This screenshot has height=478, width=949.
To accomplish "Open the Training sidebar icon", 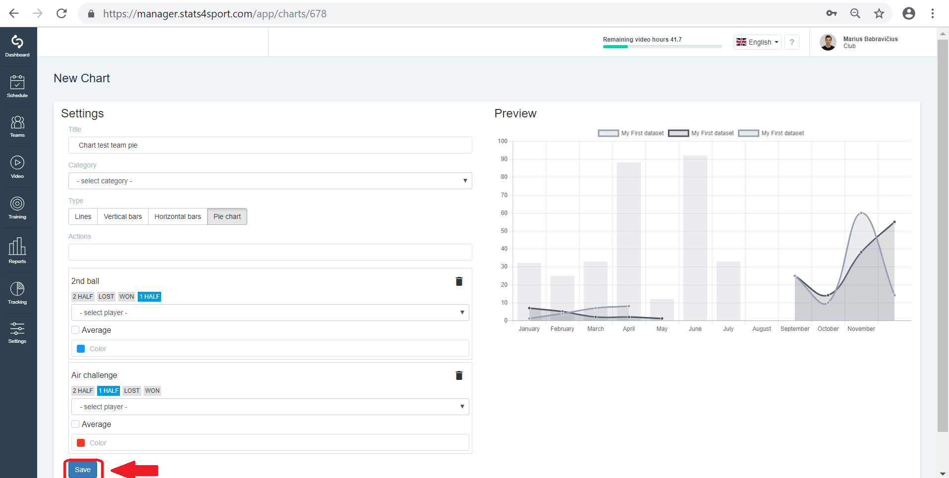I will pyautogui.click(x=17, y=208).
